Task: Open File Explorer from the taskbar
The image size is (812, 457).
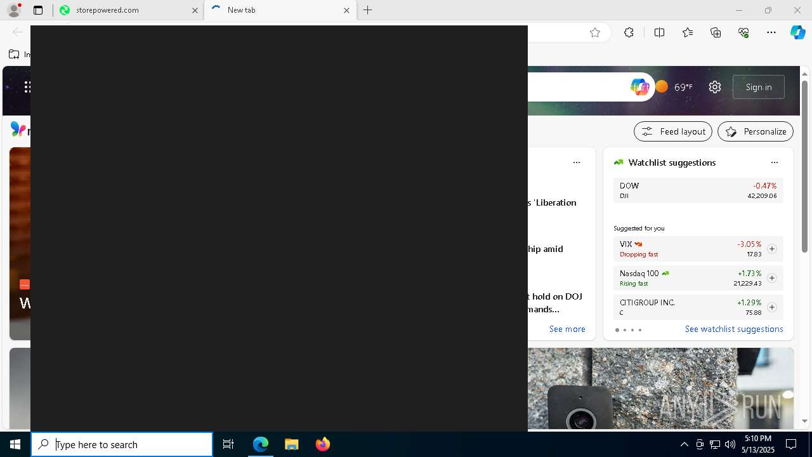Action: pyautogui.click(x=292, y=444)
